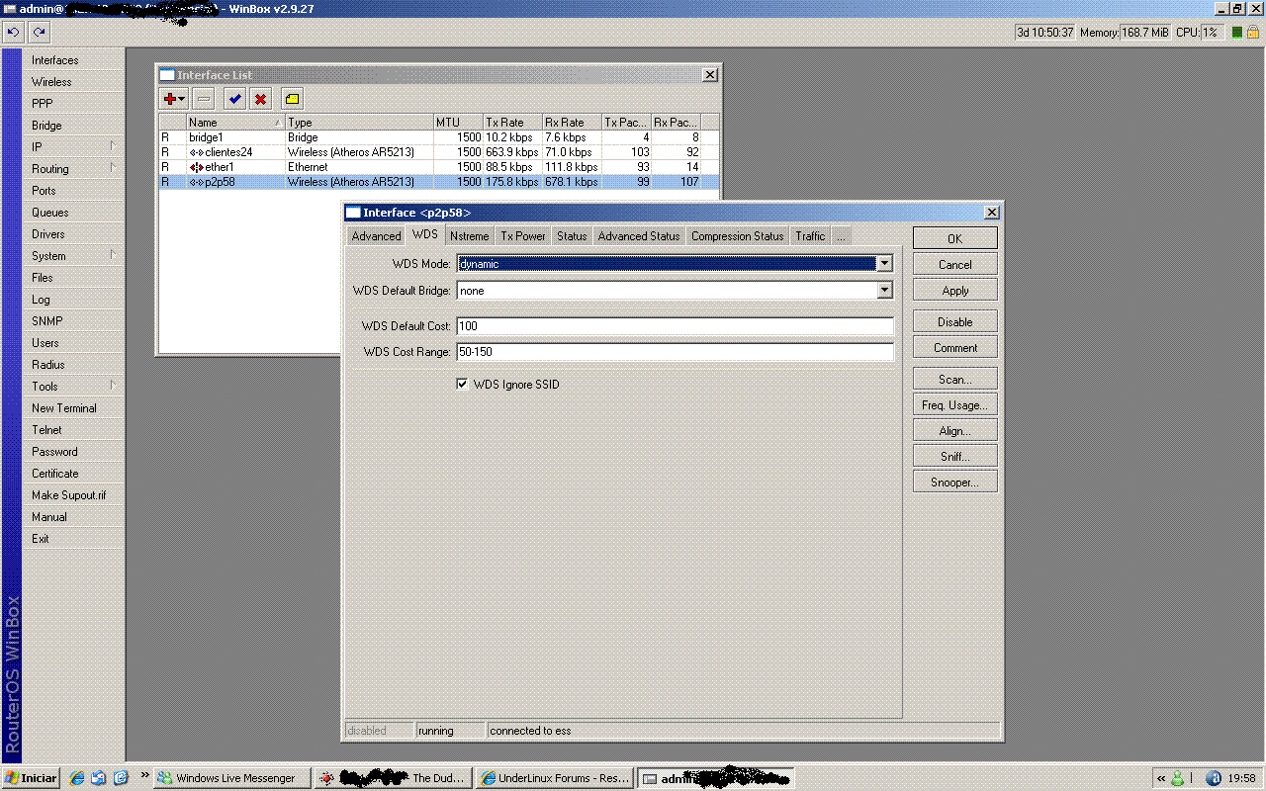The width and height of the screenshot is (1266, 791).
Task: Switch to the Traffic tab
Action: (x=810, y=236)
